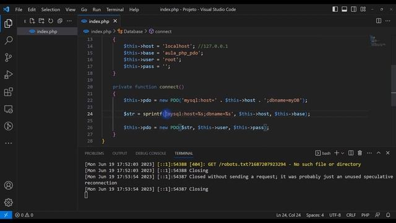Open the Accounts menu
Image resolution: width=396 pixels, height=223 pixels.
click(8, 185)
